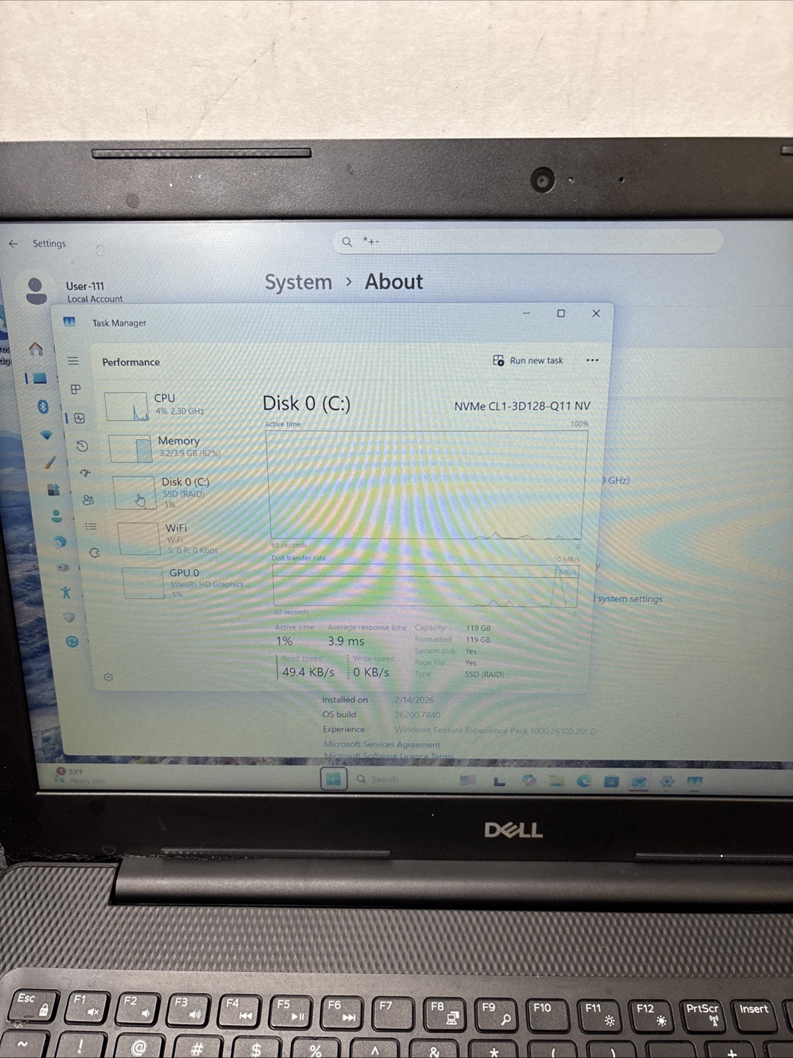Open Time & language icon in Settings
The width and height of the screenshot is (793, 1058).
pyautogui.click(x=60, y=542)
